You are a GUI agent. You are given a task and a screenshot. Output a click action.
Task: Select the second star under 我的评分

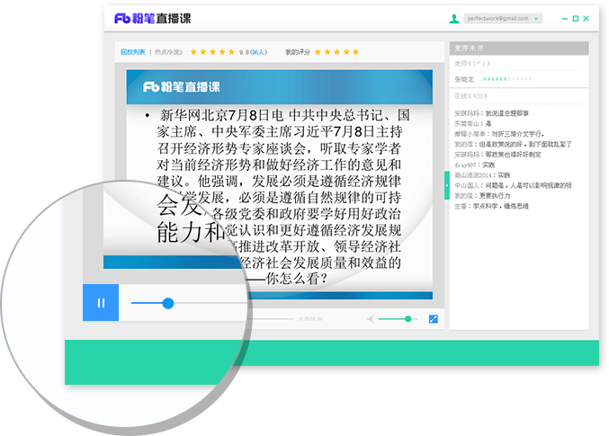327,52
